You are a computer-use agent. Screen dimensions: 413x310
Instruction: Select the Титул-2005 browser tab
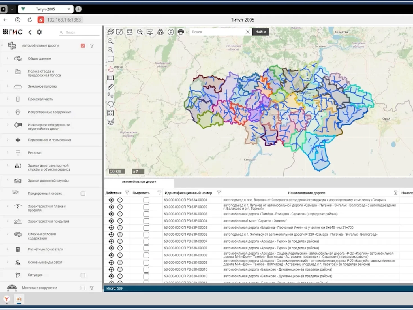point(45,9)
